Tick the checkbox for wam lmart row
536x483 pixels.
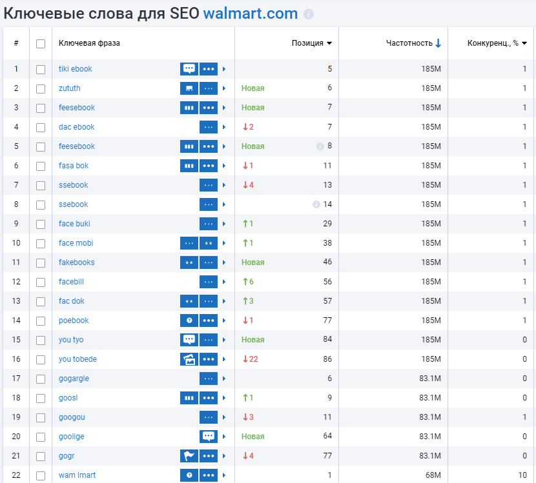tap(41, 475)
